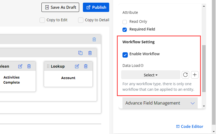Click the Data Load help icon
Screen dimensions: 216x134
point(142,66)
